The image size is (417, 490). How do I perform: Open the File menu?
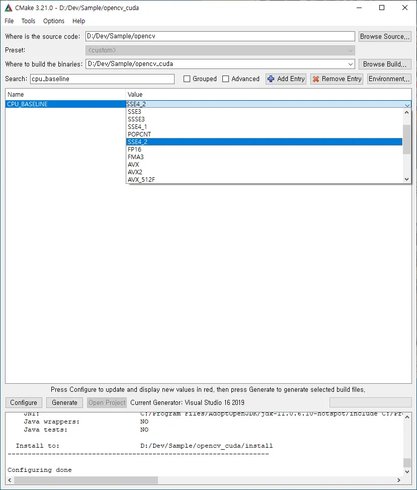click(x=9, y=21)
